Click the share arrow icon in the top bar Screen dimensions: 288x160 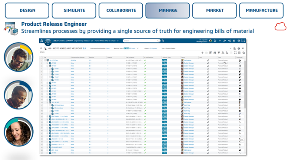[x=225, y=41]
